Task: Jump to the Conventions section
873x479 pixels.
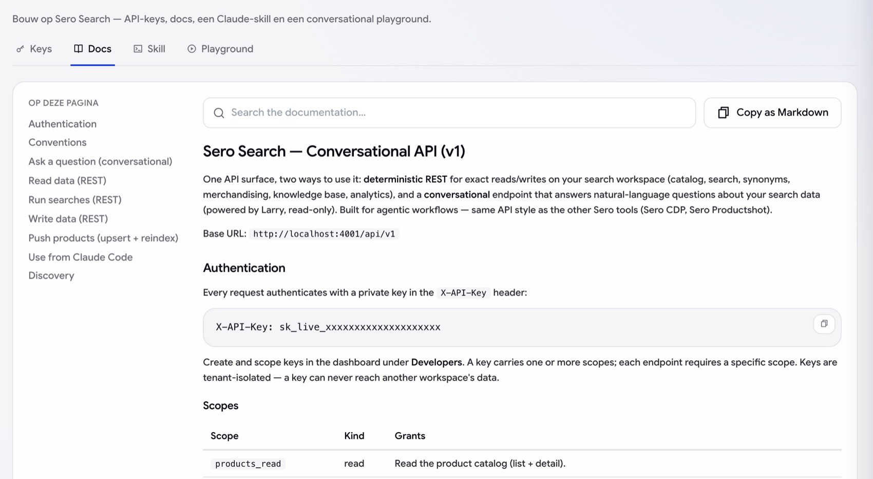Action: point(58,142)
